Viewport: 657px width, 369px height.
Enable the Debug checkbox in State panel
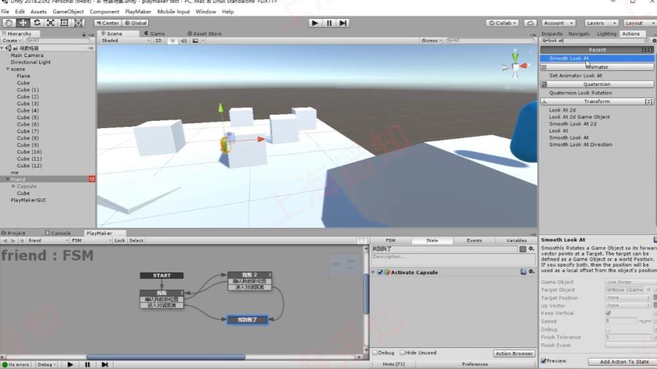point(375,353)
